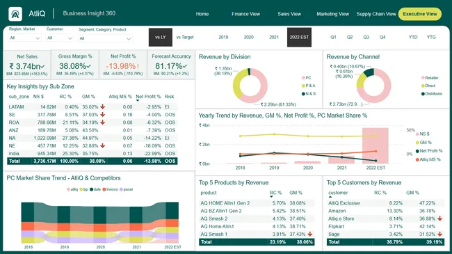Sort by sub_zone column header
This screenshot has width=452, height=254.
pyautogui.click(x=19, y=97)
